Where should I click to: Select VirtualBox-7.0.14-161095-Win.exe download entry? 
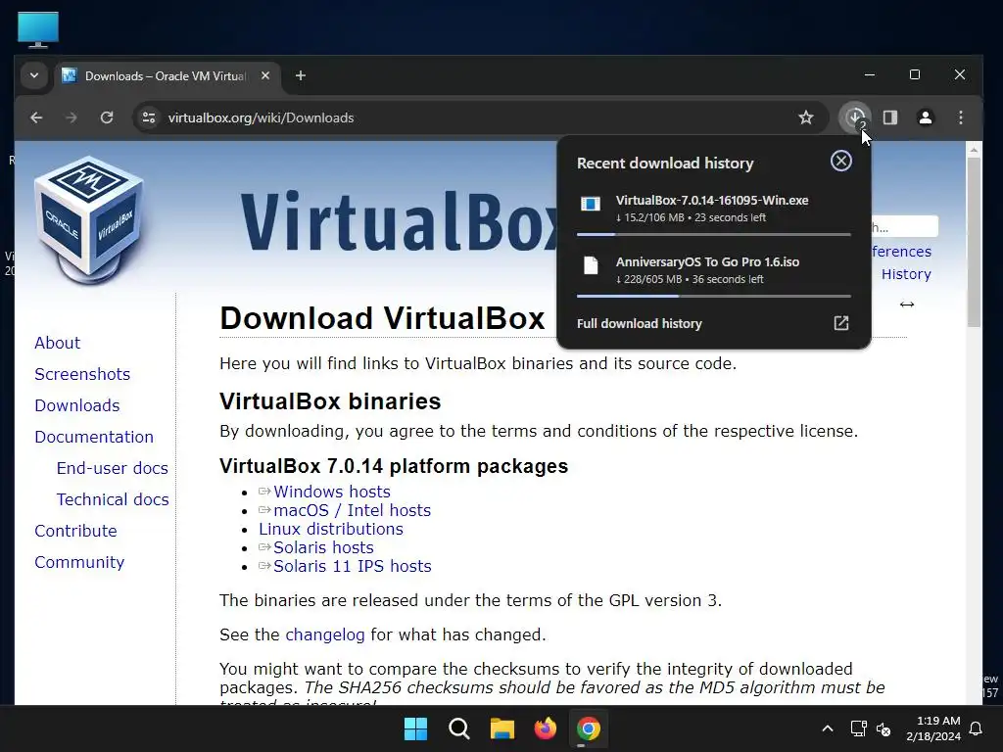click(x=713, y=209)
